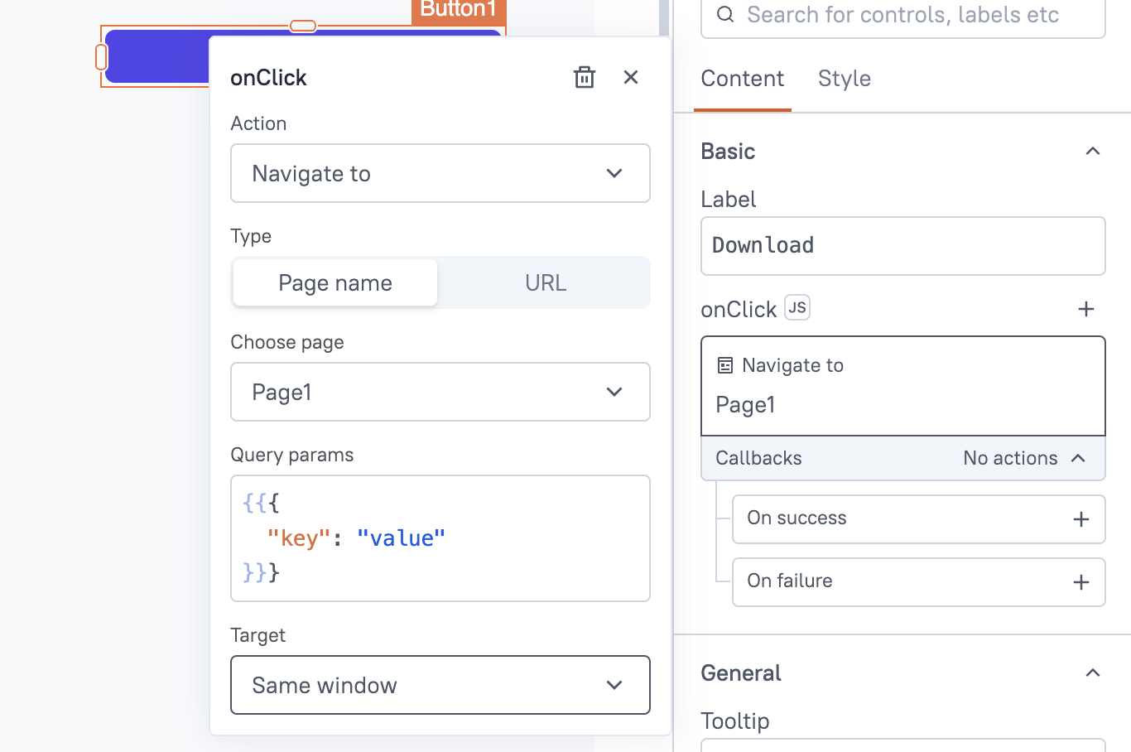Add a new onClick action
This screenshot has height=752, width=1131.
click(x=1086, y=309)
